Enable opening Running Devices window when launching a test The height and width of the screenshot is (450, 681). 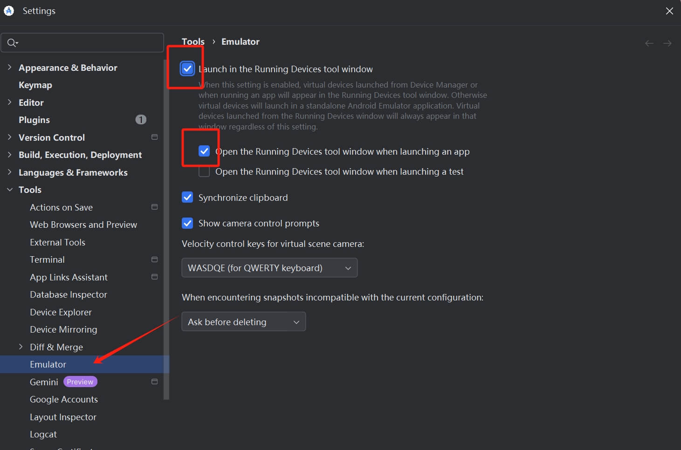pos(204,171)
